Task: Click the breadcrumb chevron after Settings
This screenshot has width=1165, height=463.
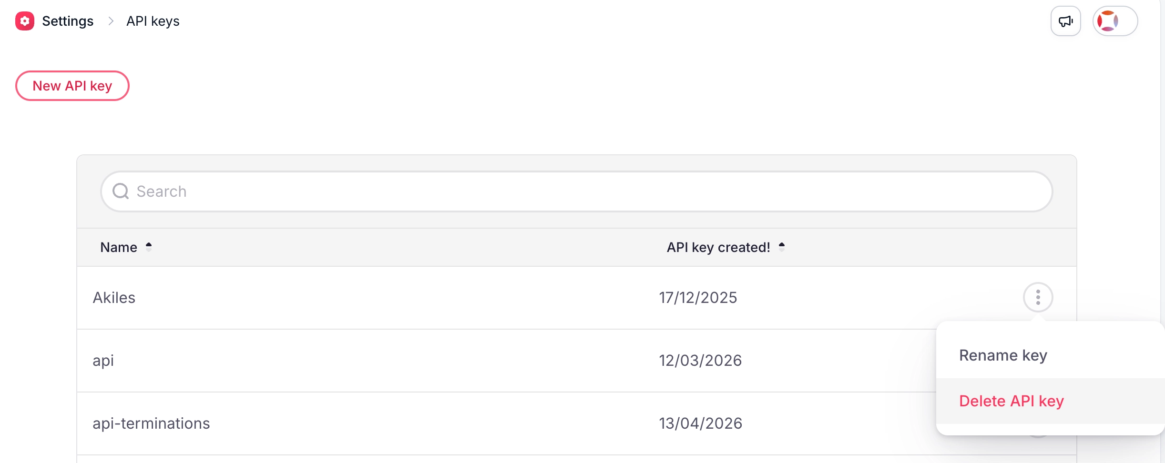Action: click(x=111, y=21)
